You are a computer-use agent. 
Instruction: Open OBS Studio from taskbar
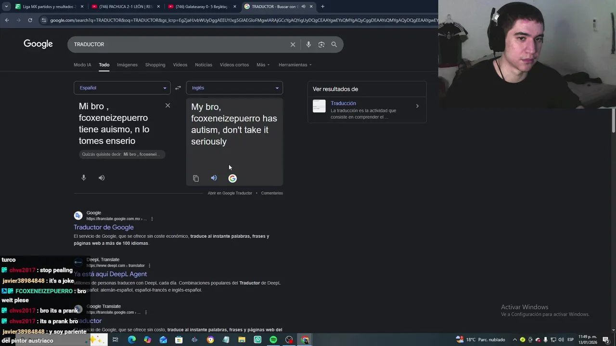tap(289, 340)
